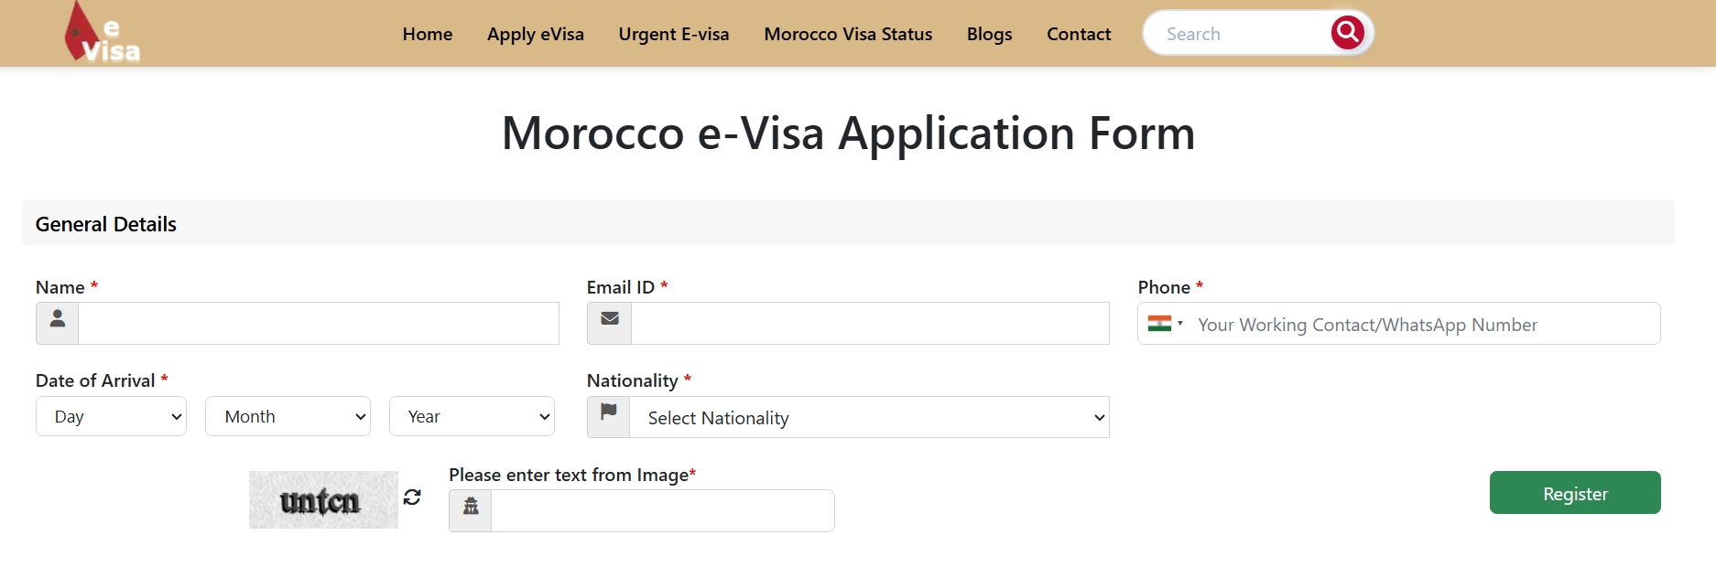Open Morocco Visa Status page

848,34
